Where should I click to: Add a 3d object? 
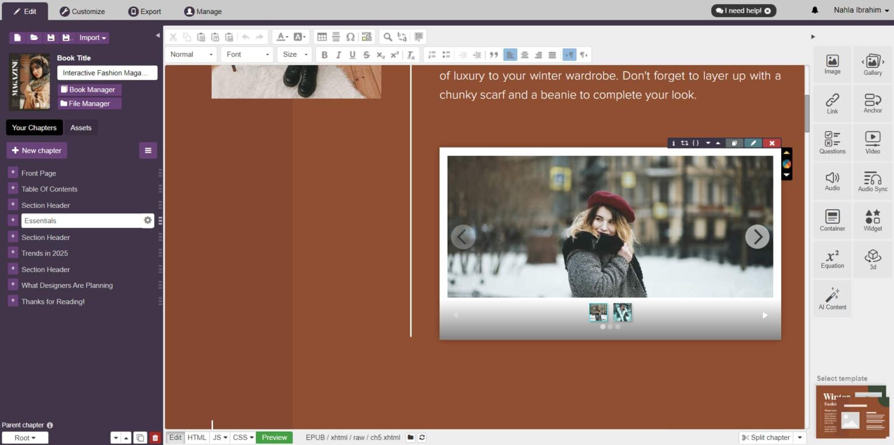[872, 259]
